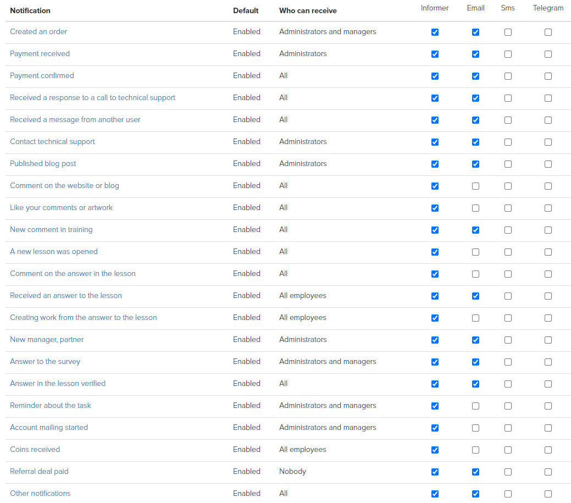Uncheck Informer for 'Answer in the lesson verified'
This screenshot has height=503, width=571.
coord(435,384)
